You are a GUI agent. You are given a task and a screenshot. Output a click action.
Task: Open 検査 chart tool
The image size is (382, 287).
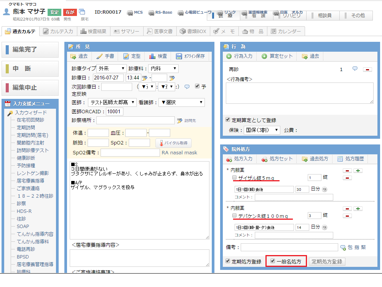click(158, 56)
